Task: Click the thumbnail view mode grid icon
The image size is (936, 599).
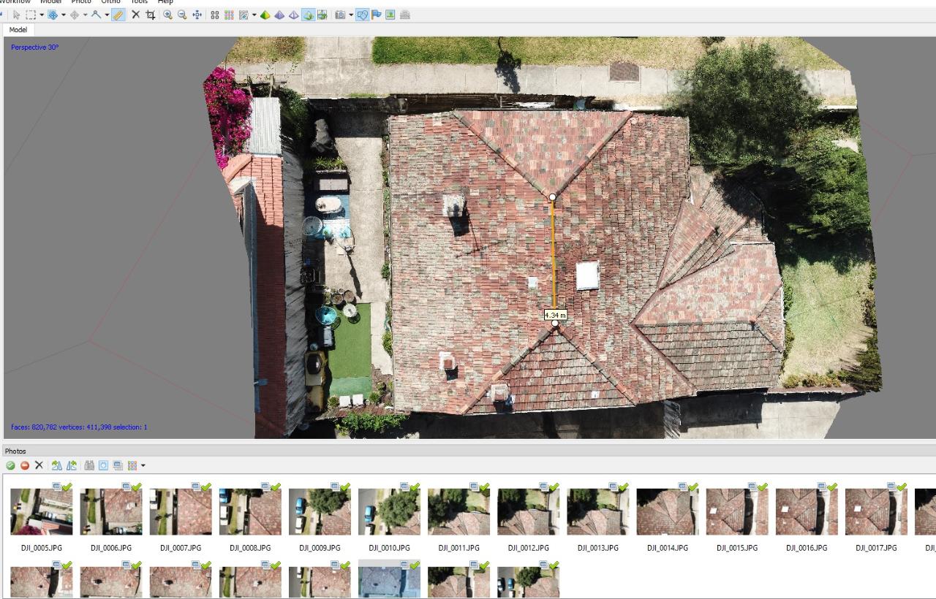Action: [x=132, y=465]
